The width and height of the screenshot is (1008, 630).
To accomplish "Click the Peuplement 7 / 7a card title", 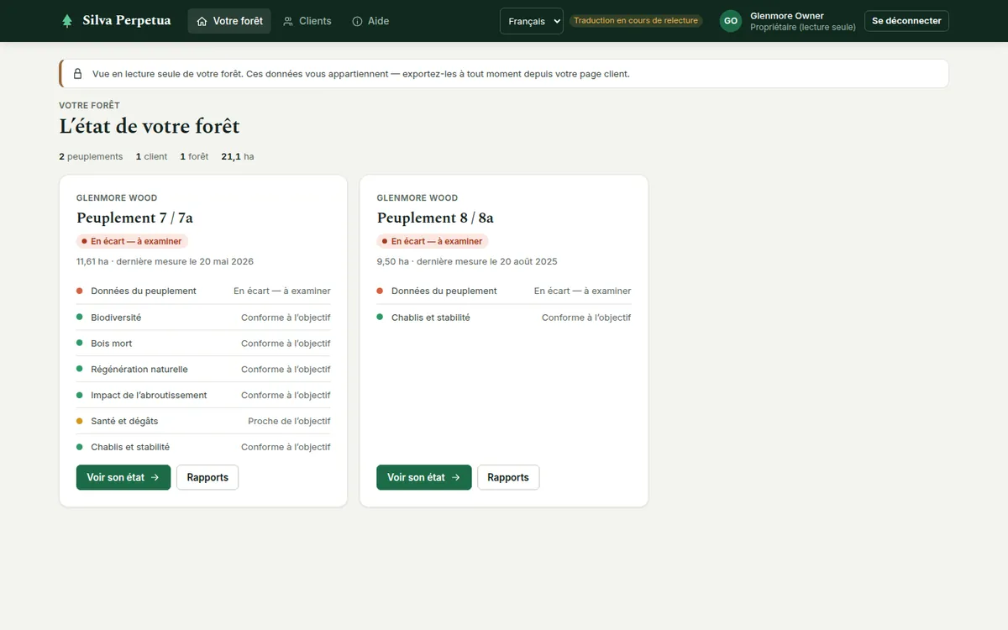I will [134, 218].
